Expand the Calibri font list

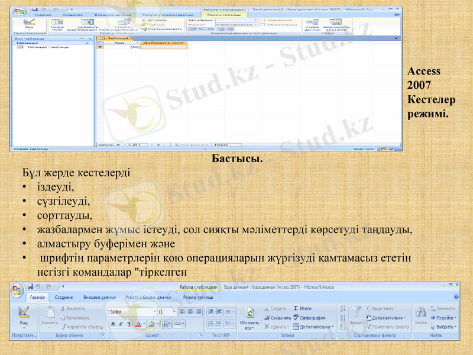[154, 311]
